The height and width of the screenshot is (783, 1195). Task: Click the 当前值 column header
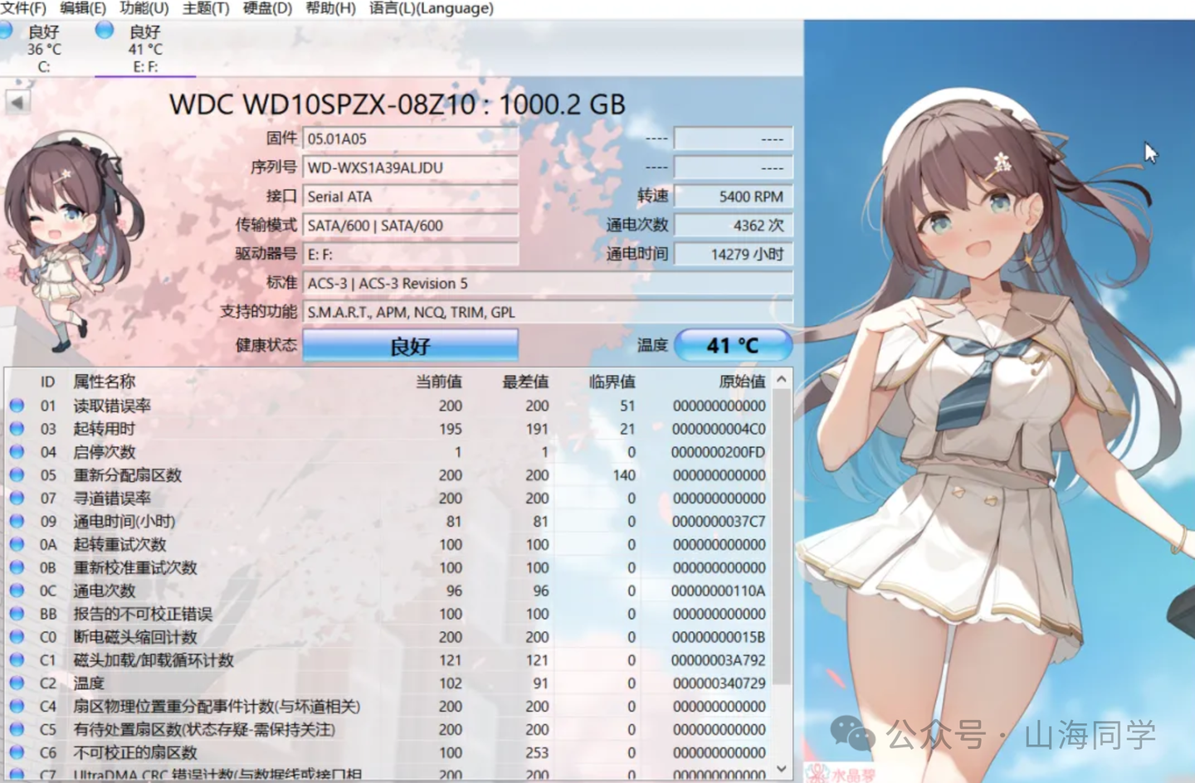coord(439,382)
